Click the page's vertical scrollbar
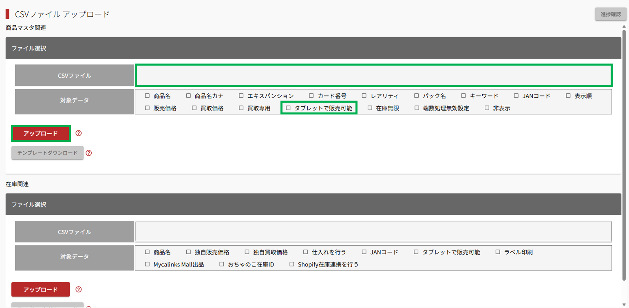The width and height of the screenshot is (629, 308). (624, 155)
